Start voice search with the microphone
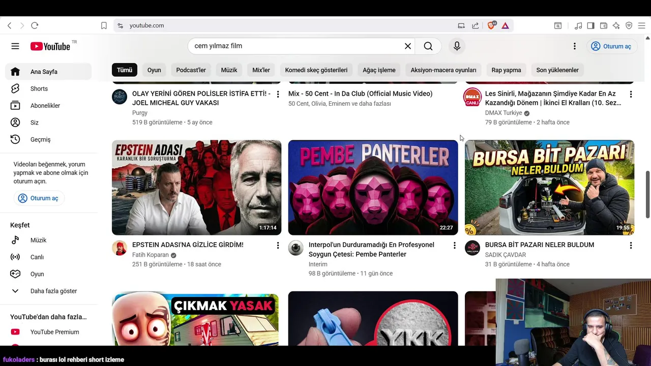 pyautogui.click(x=457, y=46)
